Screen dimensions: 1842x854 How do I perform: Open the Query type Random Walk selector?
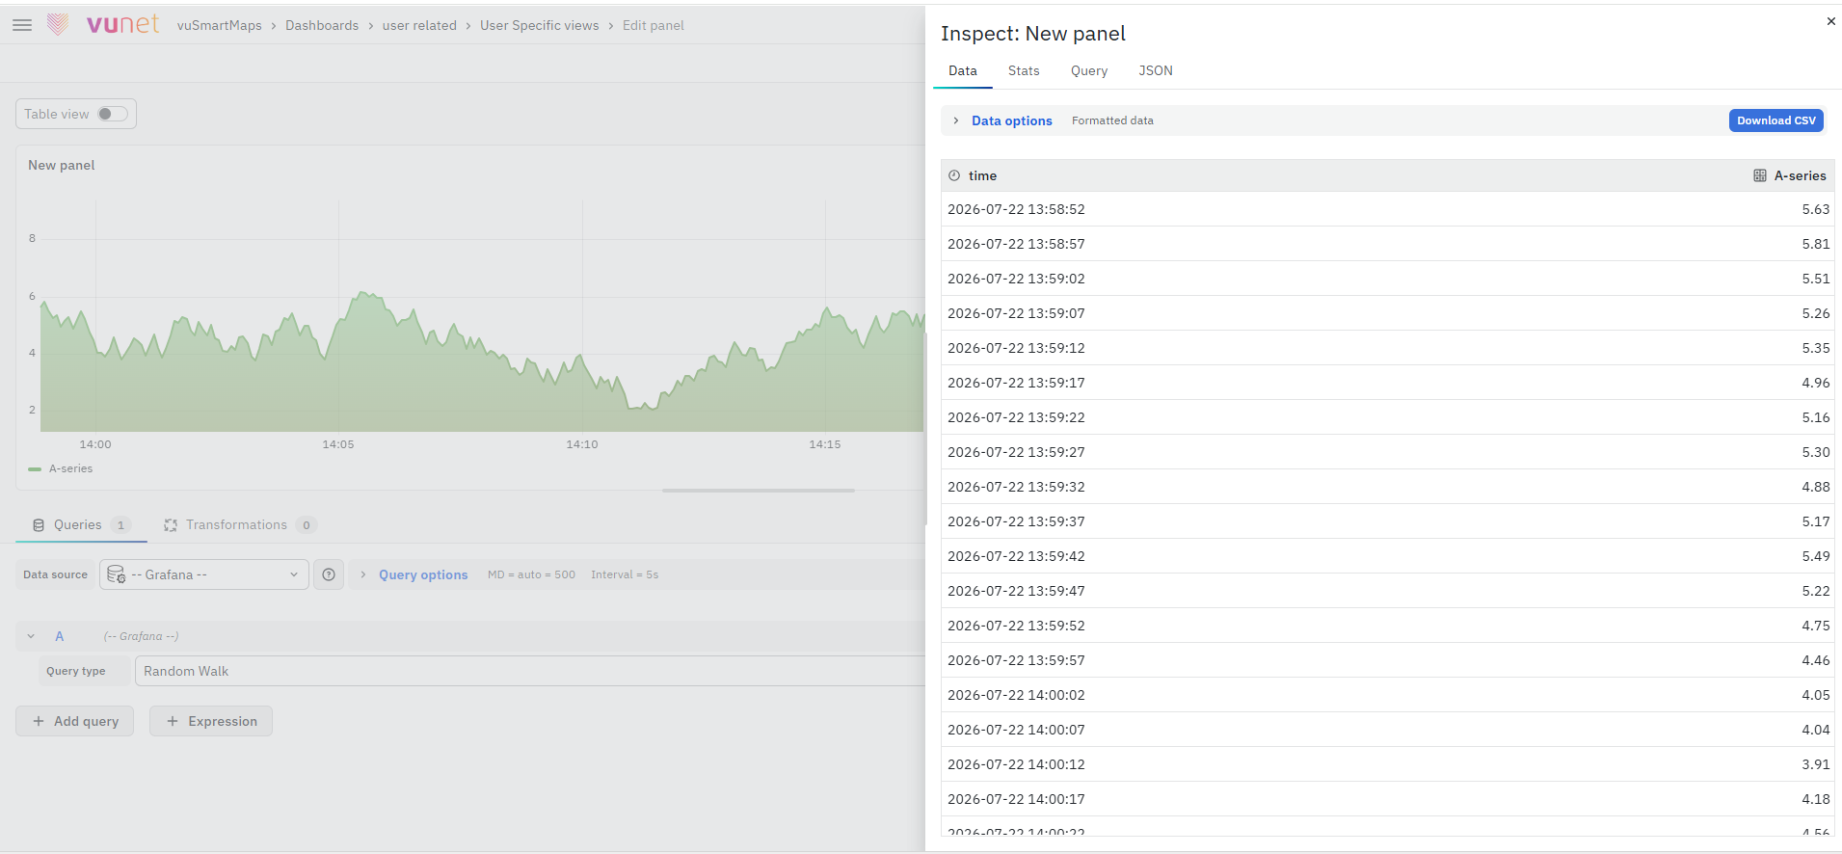click(530, 671)
